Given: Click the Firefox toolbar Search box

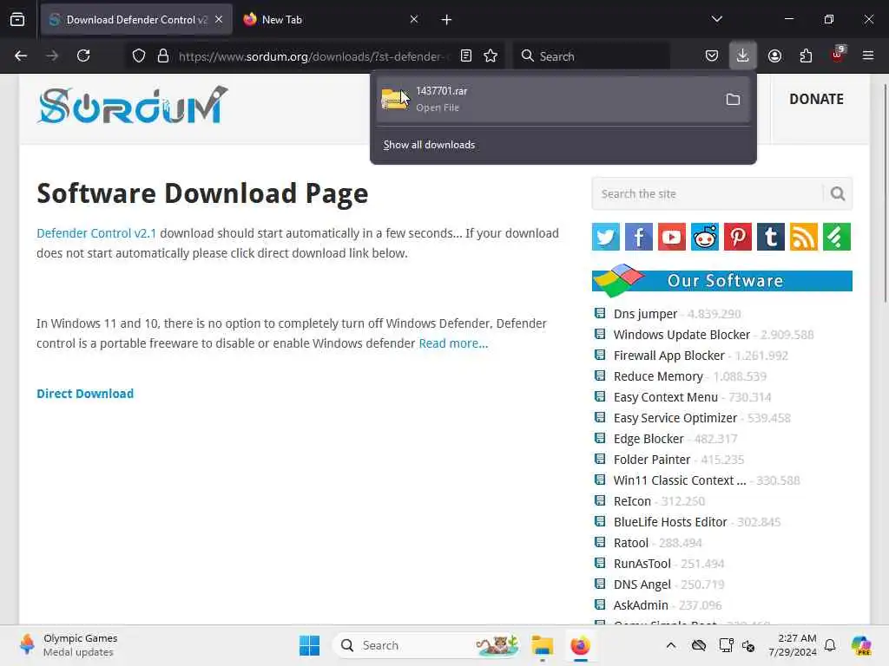Looking at the screenshot, I should coord(590,56).
